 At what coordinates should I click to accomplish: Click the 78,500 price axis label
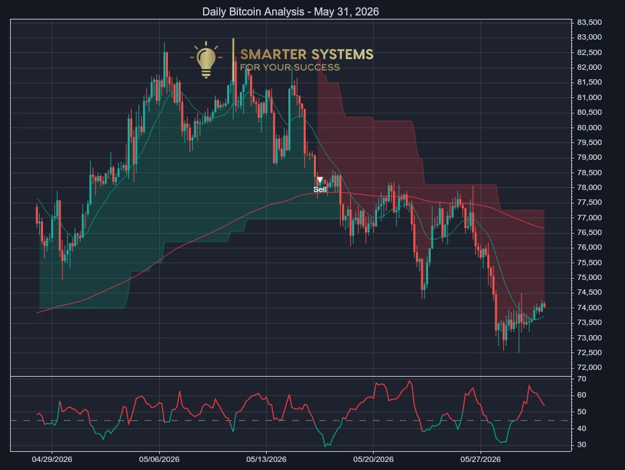click(x=589, y=173)
